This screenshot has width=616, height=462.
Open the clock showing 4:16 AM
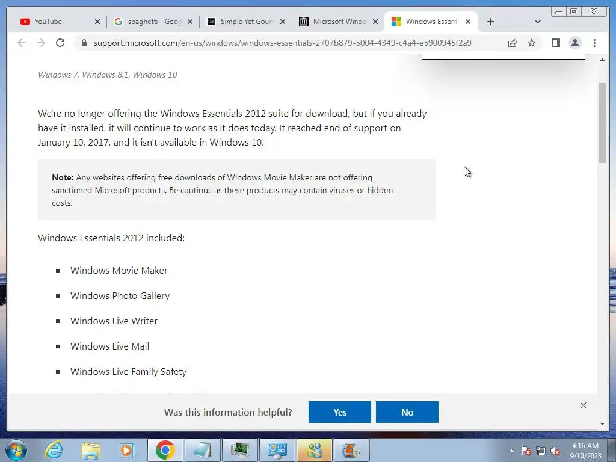point(585,450)
